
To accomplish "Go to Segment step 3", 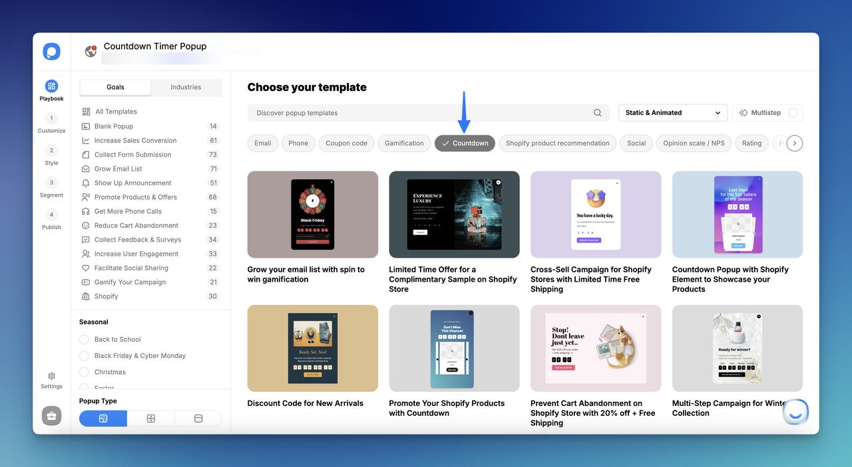I will point(51,182).
